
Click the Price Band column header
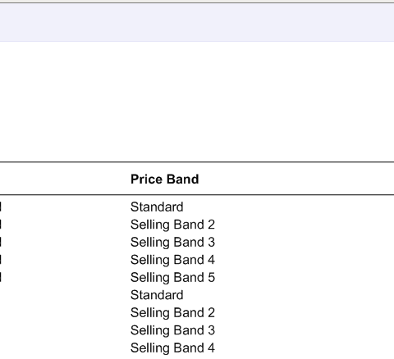pyautogui.click(x=164, y=179)
